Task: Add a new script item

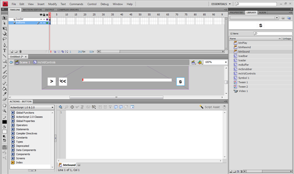Action: (60, 107)
